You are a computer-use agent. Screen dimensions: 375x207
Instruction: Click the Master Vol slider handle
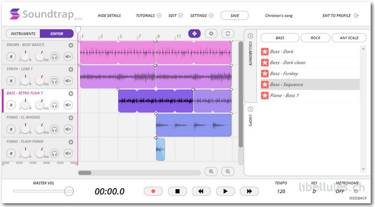click(69, 191)
